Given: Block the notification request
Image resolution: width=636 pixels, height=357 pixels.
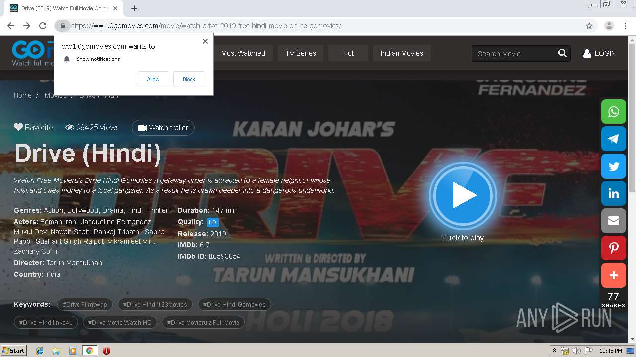Looking at the screenshot, I should [x=189, y=79].
